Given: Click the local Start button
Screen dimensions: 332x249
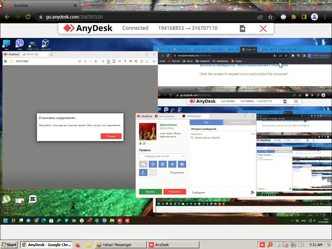Looking at the screenshot, I should (x=9, y=245).
